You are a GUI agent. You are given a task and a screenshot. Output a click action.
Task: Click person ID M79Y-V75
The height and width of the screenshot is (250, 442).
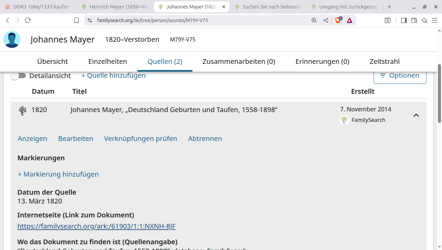(x=183, y=39)
